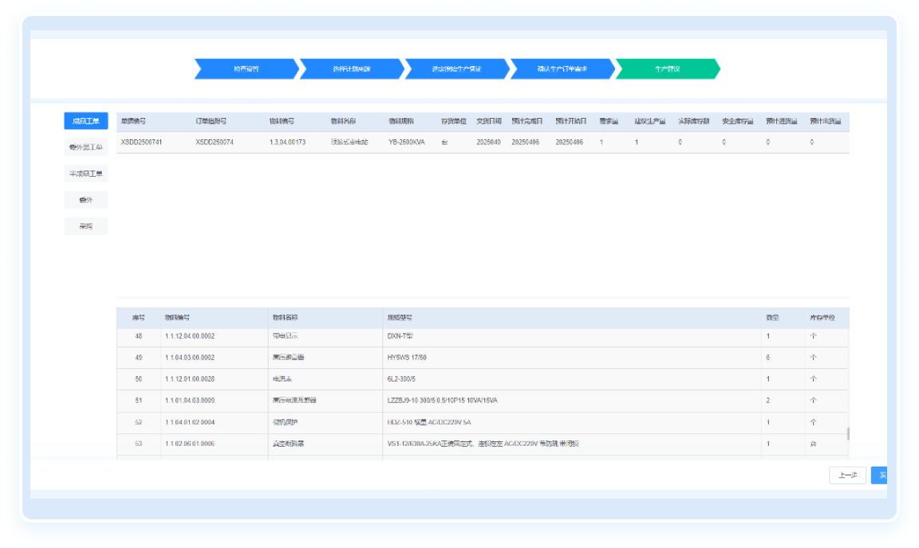Click the 上一步 previous step button
919x548 pixels.
[x=847, y=476]
